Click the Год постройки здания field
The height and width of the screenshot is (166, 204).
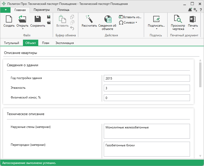point(147,78)
